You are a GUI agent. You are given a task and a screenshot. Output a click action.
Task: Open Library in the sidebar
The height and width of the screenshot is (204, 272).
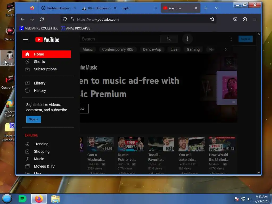pos(46,83)
